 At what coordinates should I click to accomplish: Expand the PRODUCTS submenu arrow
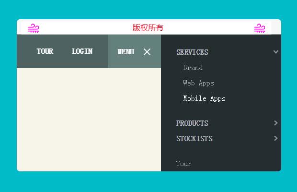(x=275, y=123)
